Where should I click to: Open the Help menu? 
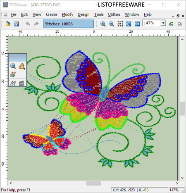click(x=148, y=14)
